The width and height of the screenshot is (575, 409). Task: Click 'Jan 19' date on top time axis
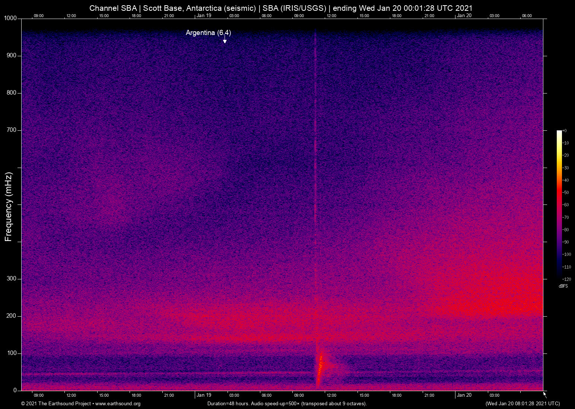pyautogui.click(x=204, y=16)
